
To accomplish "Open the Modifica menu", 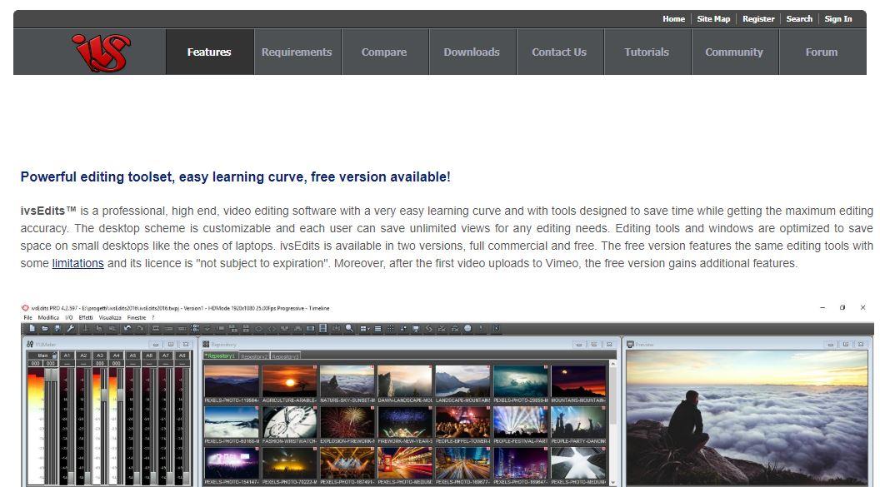I will pos(48,318).
